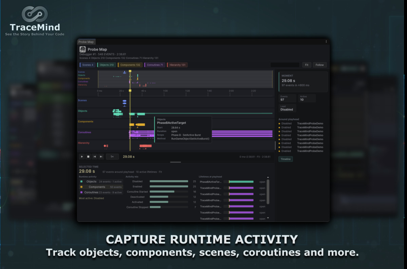
Task: Click the yellow playhead handle on time ruler
Action: point(130,91)
